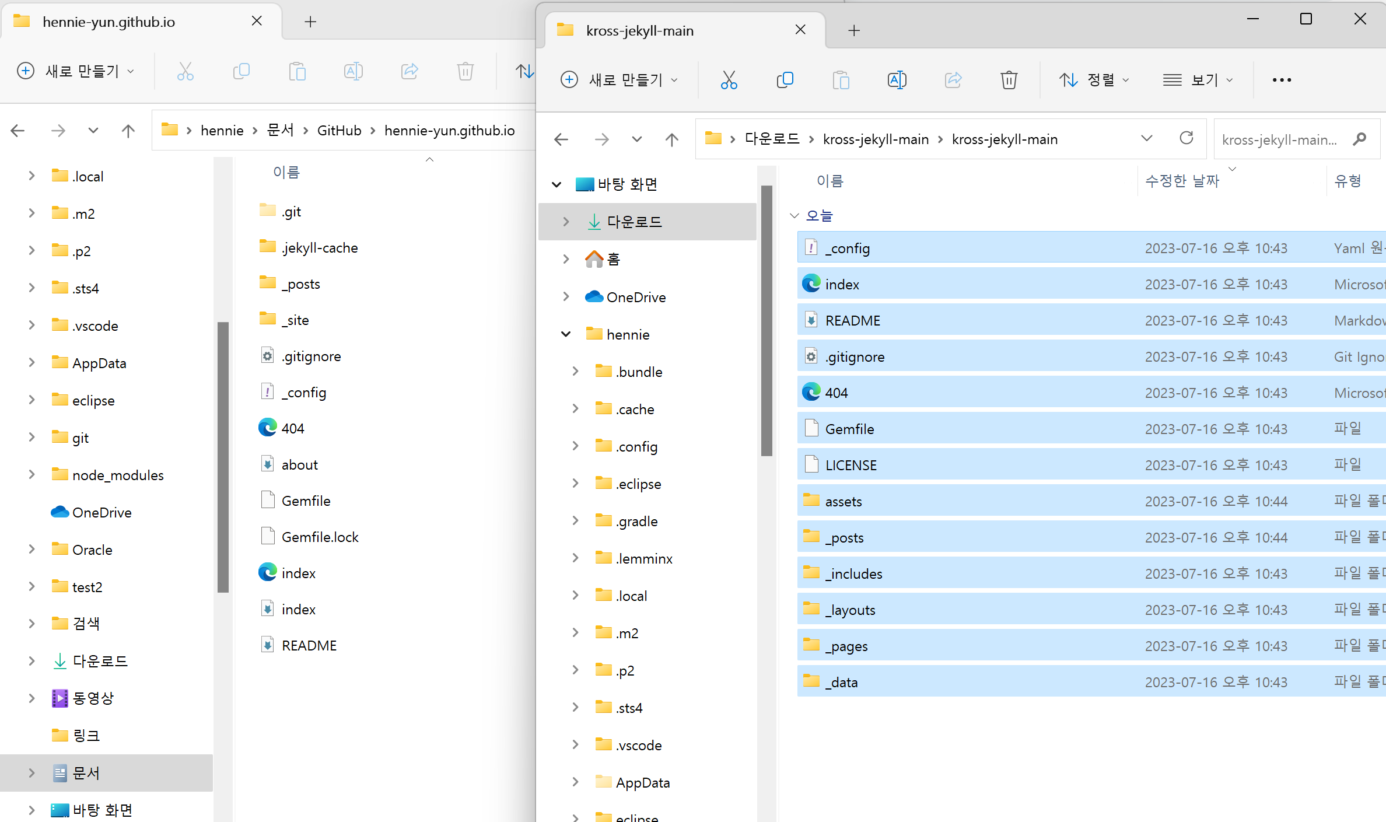Click the Copy icon in kross-jekyll-main toolbar
The height and width of the screenshot is (822, 1386).
click(785, 80)
